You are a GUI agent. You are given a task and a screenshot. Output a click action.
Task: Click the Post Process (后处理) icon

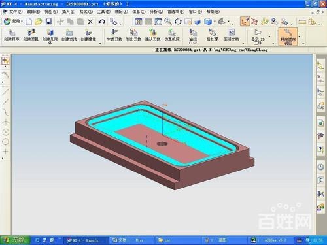point(212,35)
